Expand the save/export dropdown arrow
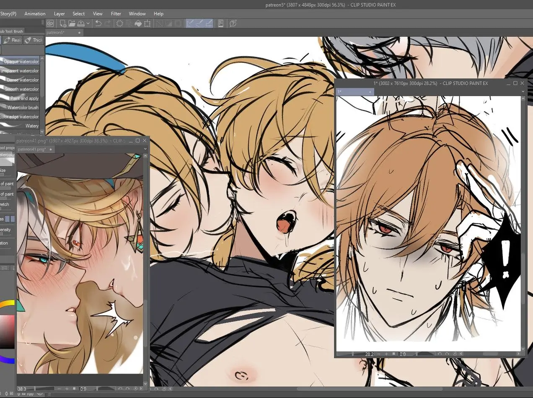 click(88, 24)
